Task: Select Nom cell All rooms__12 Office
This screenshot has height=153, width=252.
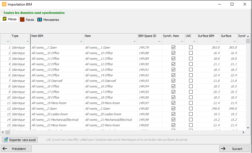Action: [111, 64]
